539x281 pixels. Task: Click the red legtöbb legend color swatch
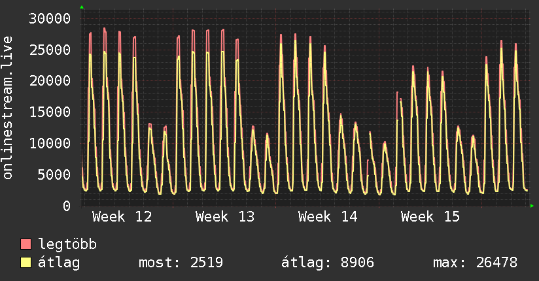click(x=26, y=244)
